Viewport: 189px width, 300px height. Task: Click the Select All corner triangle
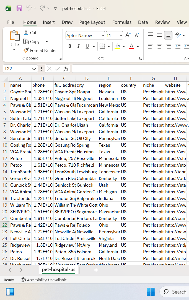point(6,78)
